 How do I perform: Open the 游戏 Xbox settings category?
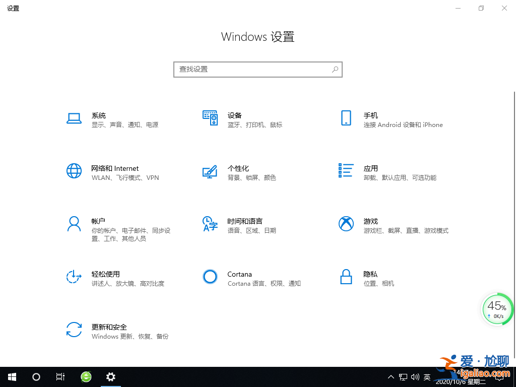[x=370, y=225]
